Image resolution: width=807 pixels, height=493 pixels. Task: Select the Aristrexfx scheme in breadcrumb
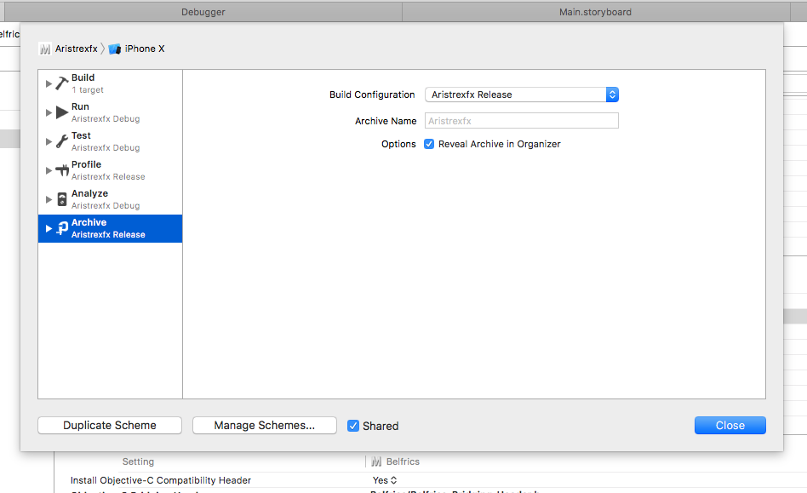(x=76, y=49)
